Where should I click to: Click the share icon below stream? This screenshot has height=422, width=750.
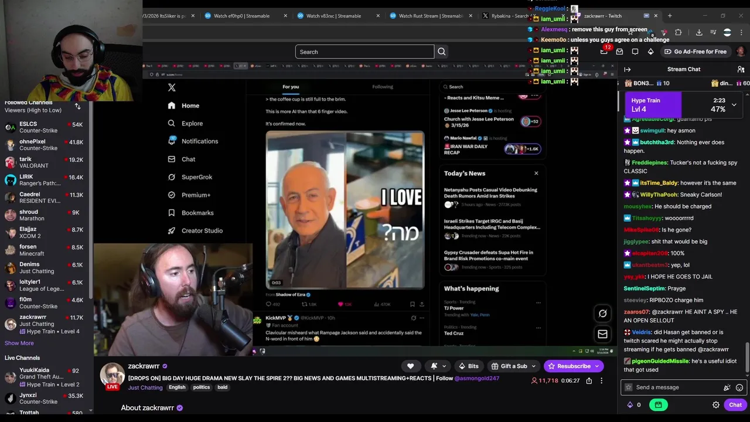coord(589,381)
